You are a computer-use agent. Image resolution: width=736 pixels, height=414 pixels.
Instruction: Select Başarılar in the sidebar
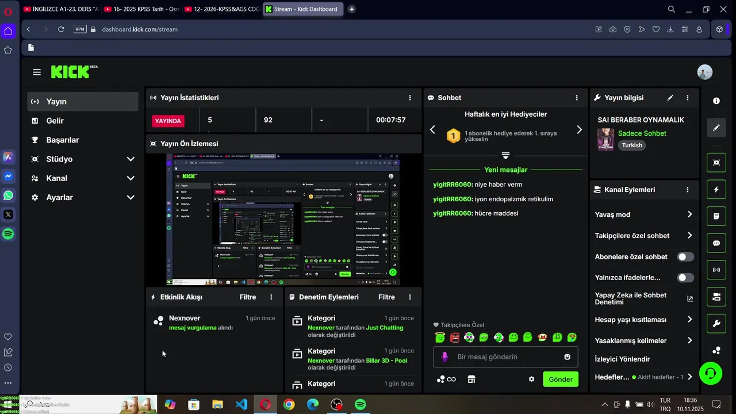pos(83,140)
